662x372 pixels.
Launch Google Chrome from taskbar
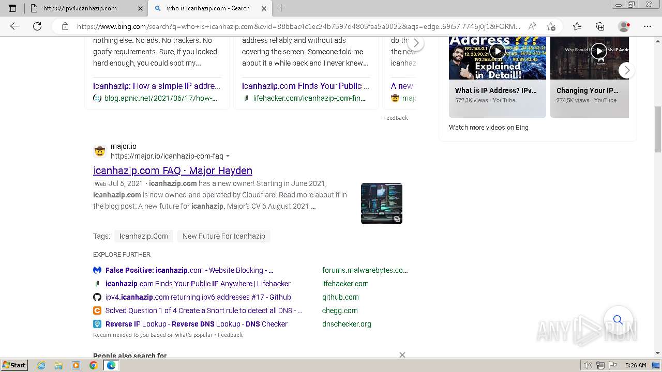[x=93, y=365]
